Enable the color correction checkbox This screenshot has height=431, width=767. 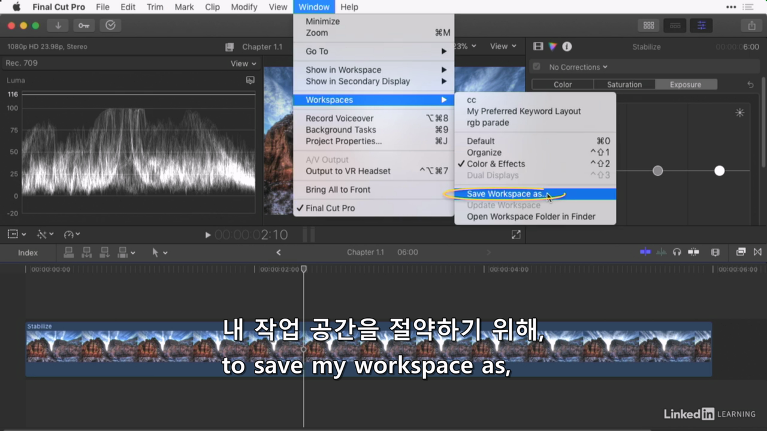(x=537, y=67)
